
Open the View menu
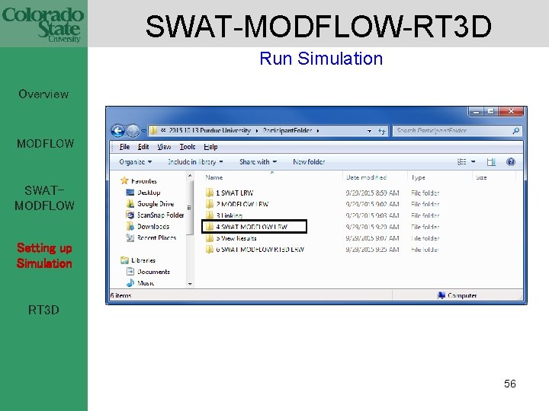click(x=164, y=147)
